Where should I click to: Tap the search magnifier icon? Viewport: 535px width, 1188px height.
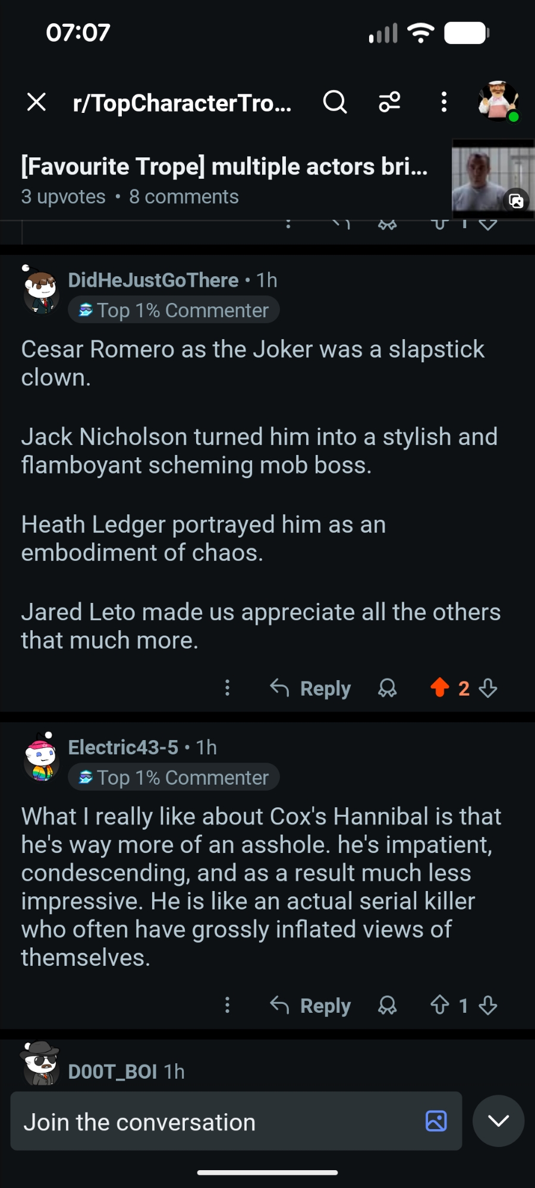click(x=335, y=102)
